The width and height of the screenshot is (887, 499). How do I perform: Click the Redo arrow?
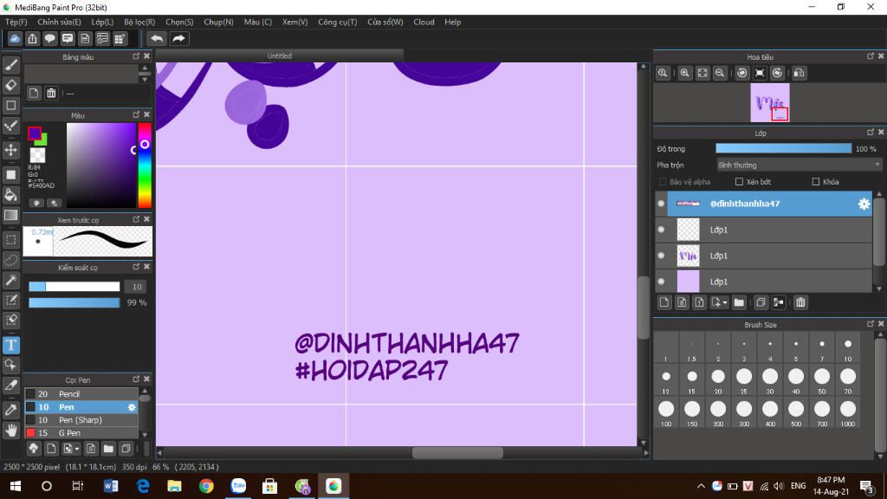pyautogui.click(x=178, y=38)
